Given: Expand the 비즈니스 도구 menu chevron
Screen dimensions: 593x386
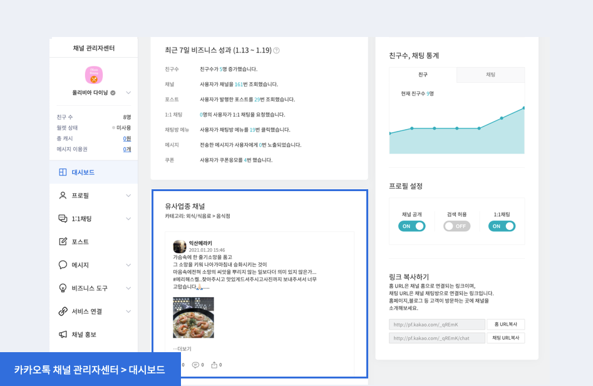Looking at the screenshot, I should coord(128,288).
